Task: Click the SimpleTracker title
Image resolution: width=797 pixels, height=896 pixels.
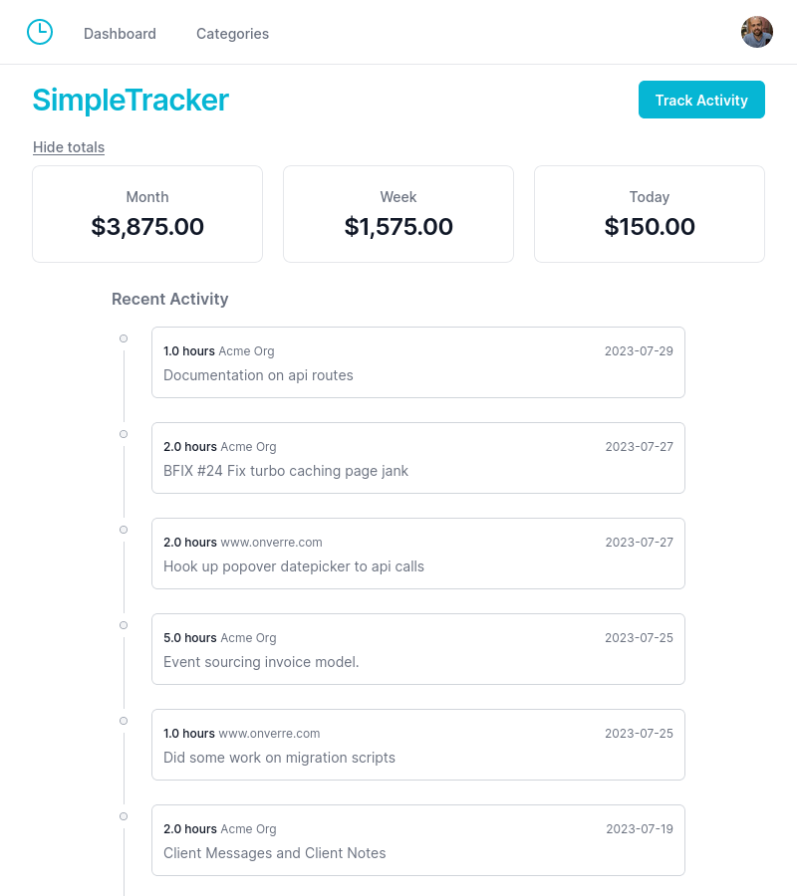Action: 131,100
